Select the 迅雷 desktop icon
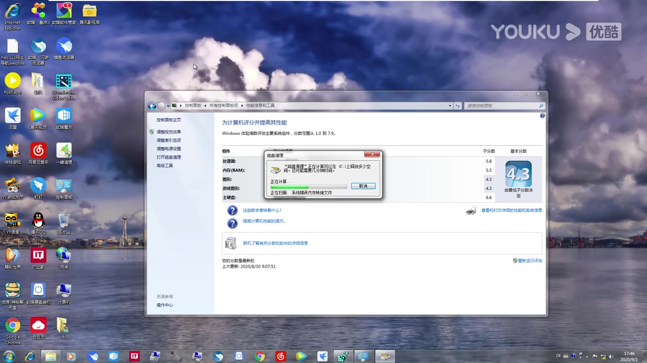 [13, 118]
